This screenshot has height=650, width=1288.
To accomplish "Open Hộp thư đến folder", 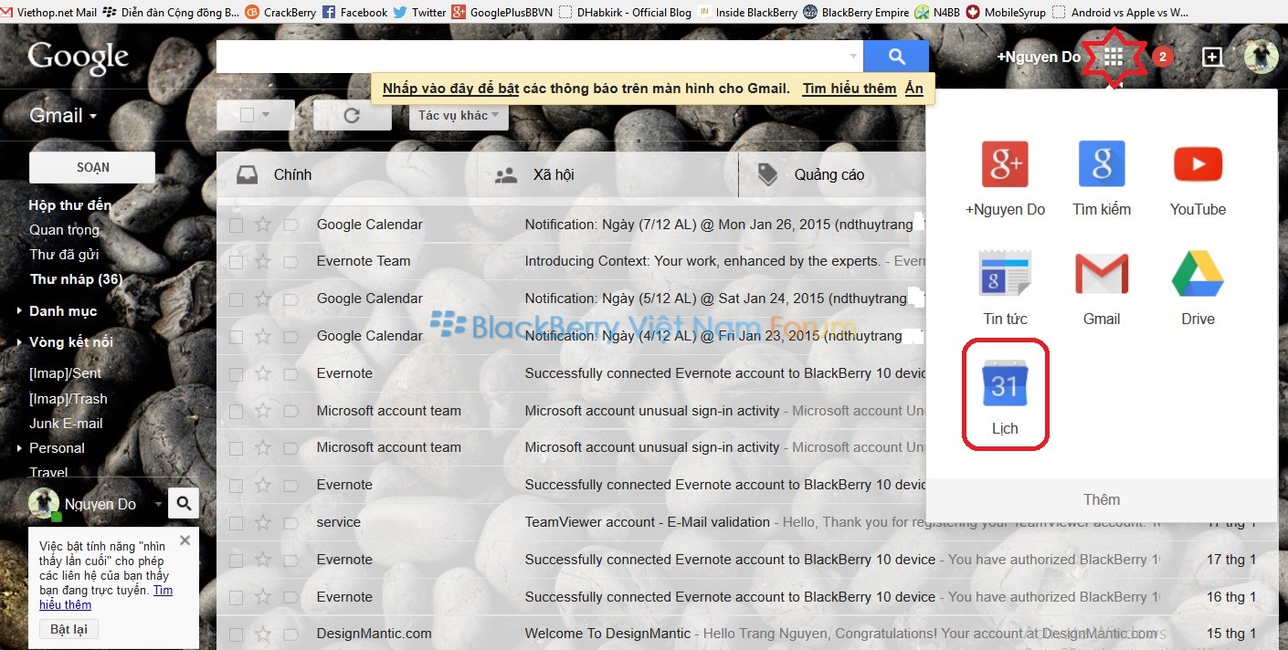I will 69,205.
